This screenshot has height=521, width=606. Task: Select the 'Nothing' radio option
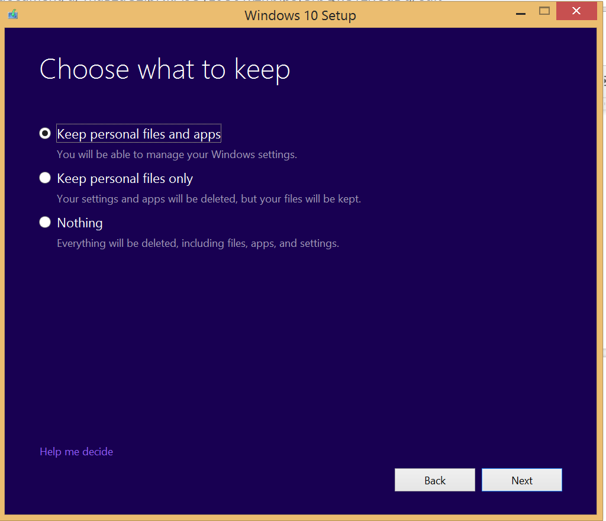(45, 222)
